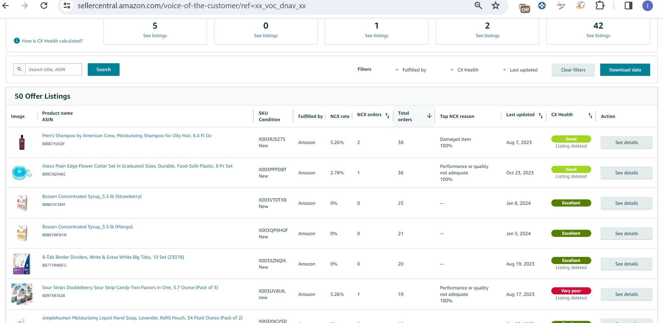See details for Bossen Strawberry syrup
The image size is (663, 323).
(x=627, y=203)
